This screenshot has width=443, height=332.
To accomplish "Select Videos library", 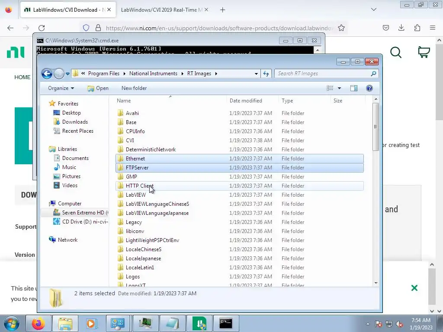I will pyautogui.click(x=70, y=185).
